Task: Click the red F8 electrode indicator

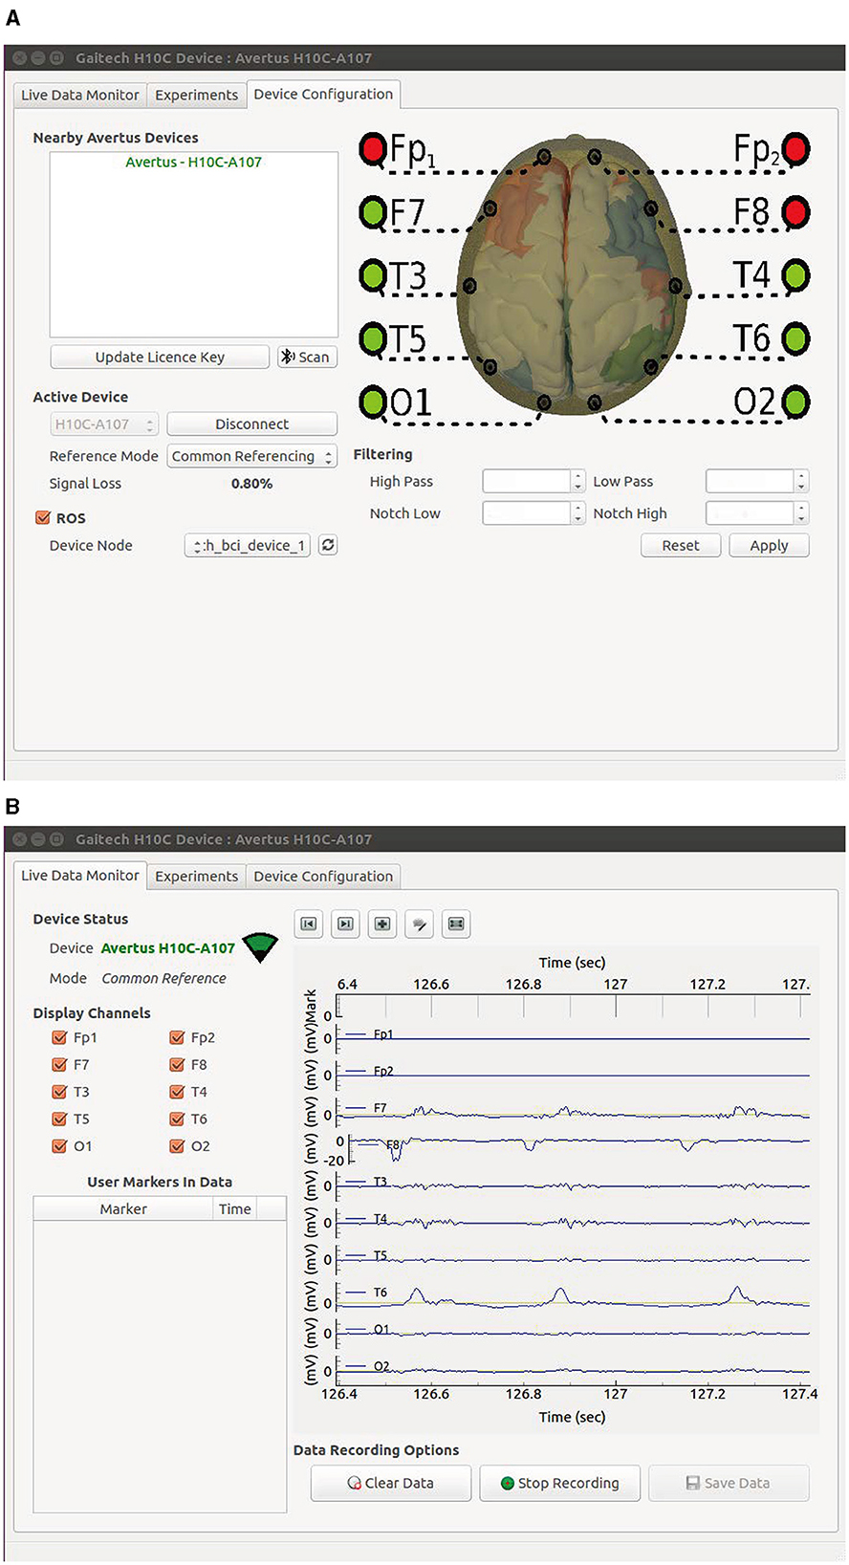Action: 795,212
